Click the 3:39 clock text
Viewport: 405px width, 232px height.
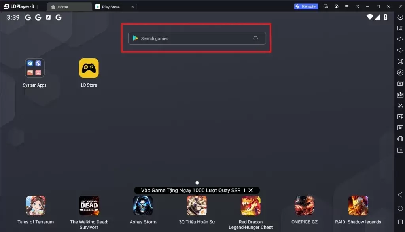13,17
